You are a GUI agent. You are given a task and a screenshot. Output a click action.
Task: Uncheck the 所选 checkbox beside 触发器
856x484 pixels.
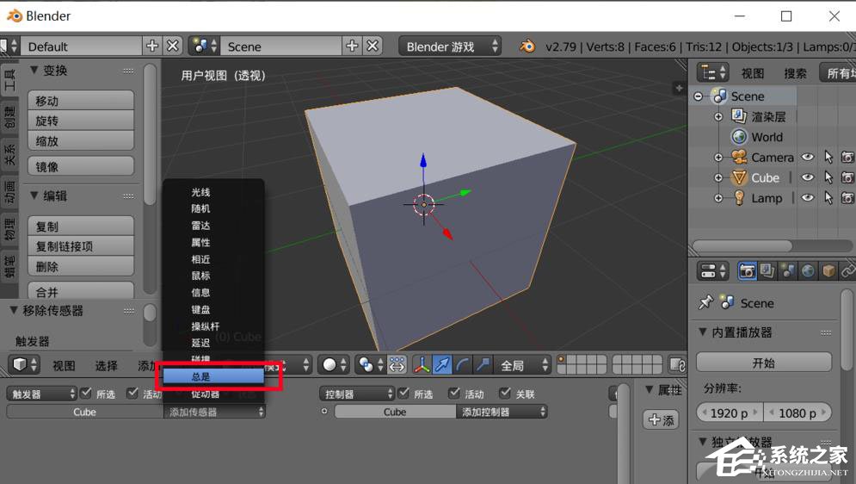tap(86, 394)
